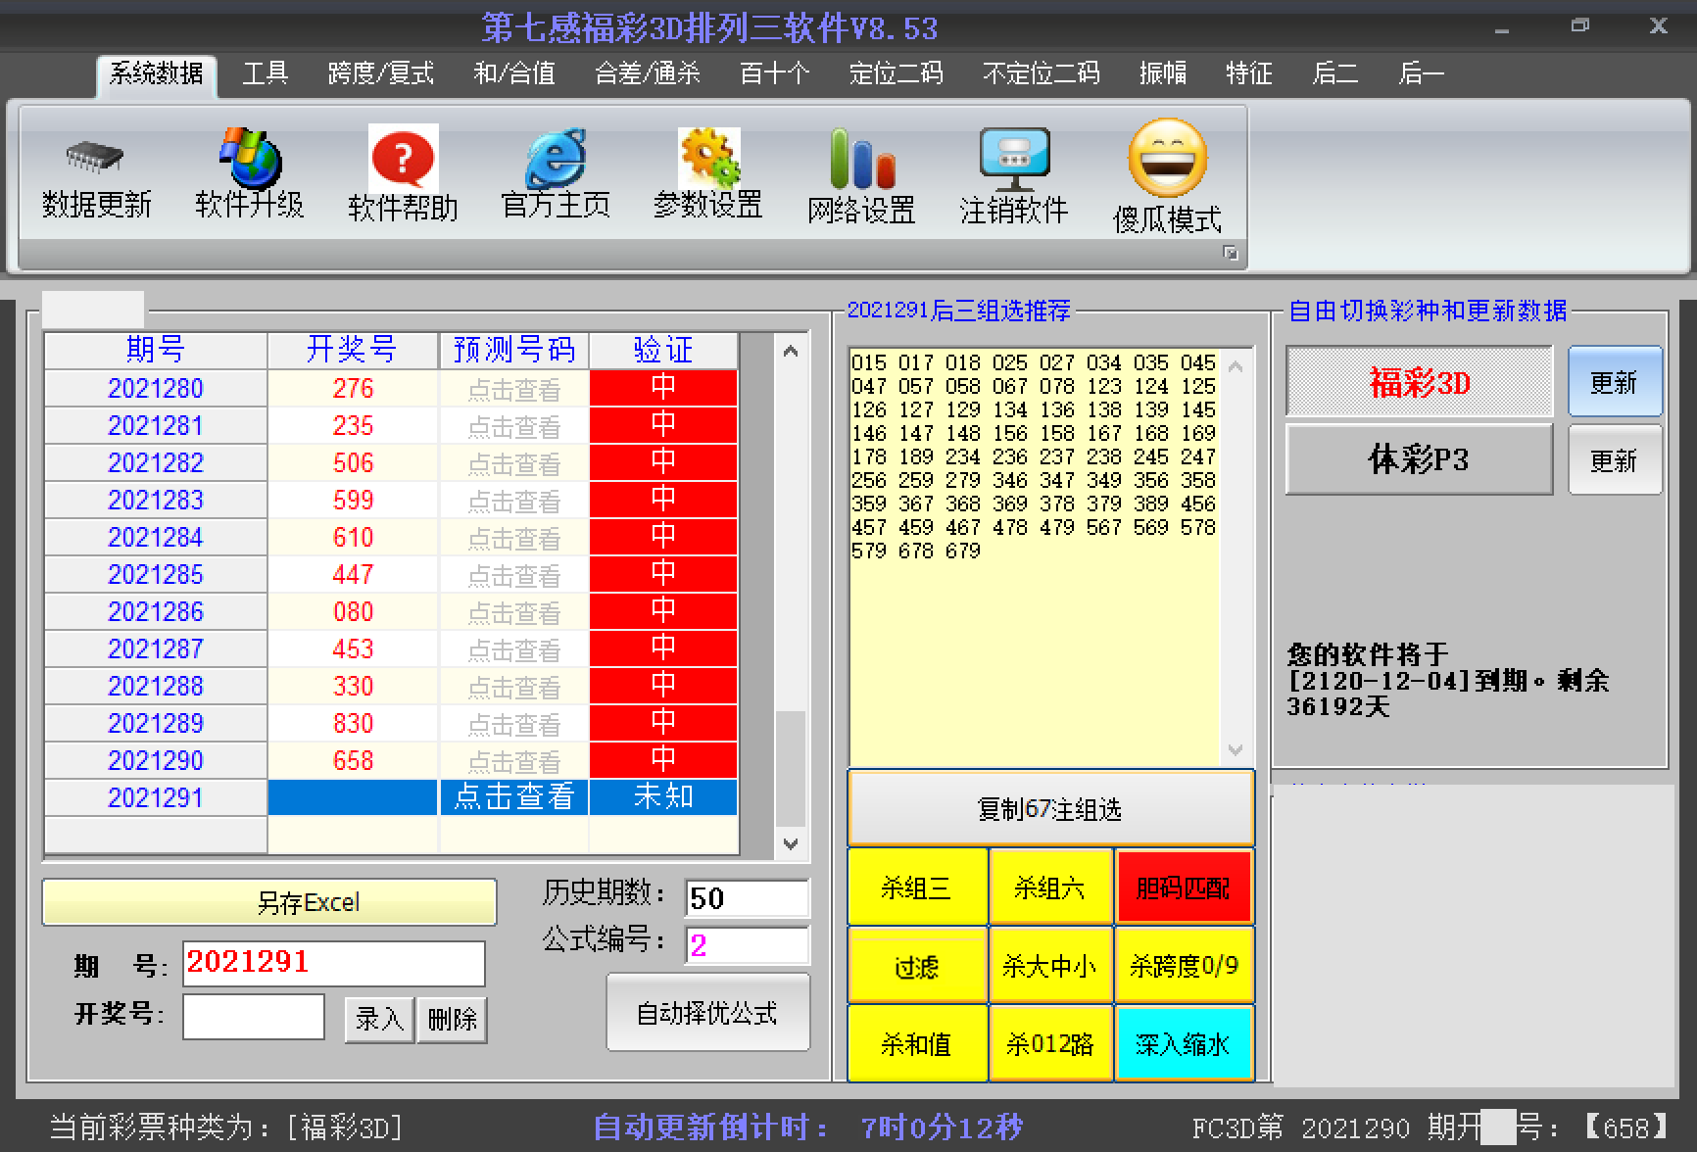Viewport: 1697px width, 1152px height.
Task: Click red 胆码匹配 button
Action: coord(1184,888)
